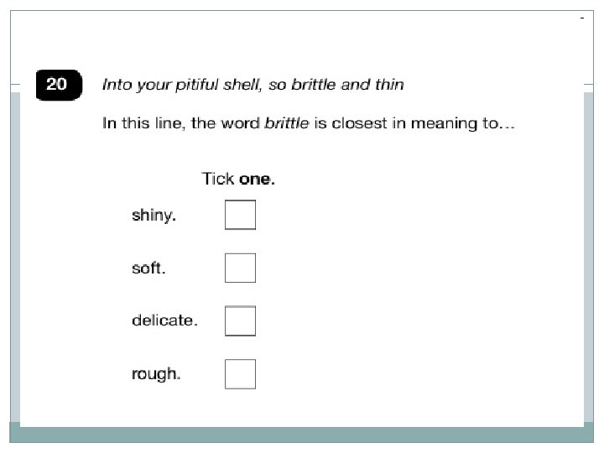Click the bold word 'one.' in instruction

coord(257,180)
